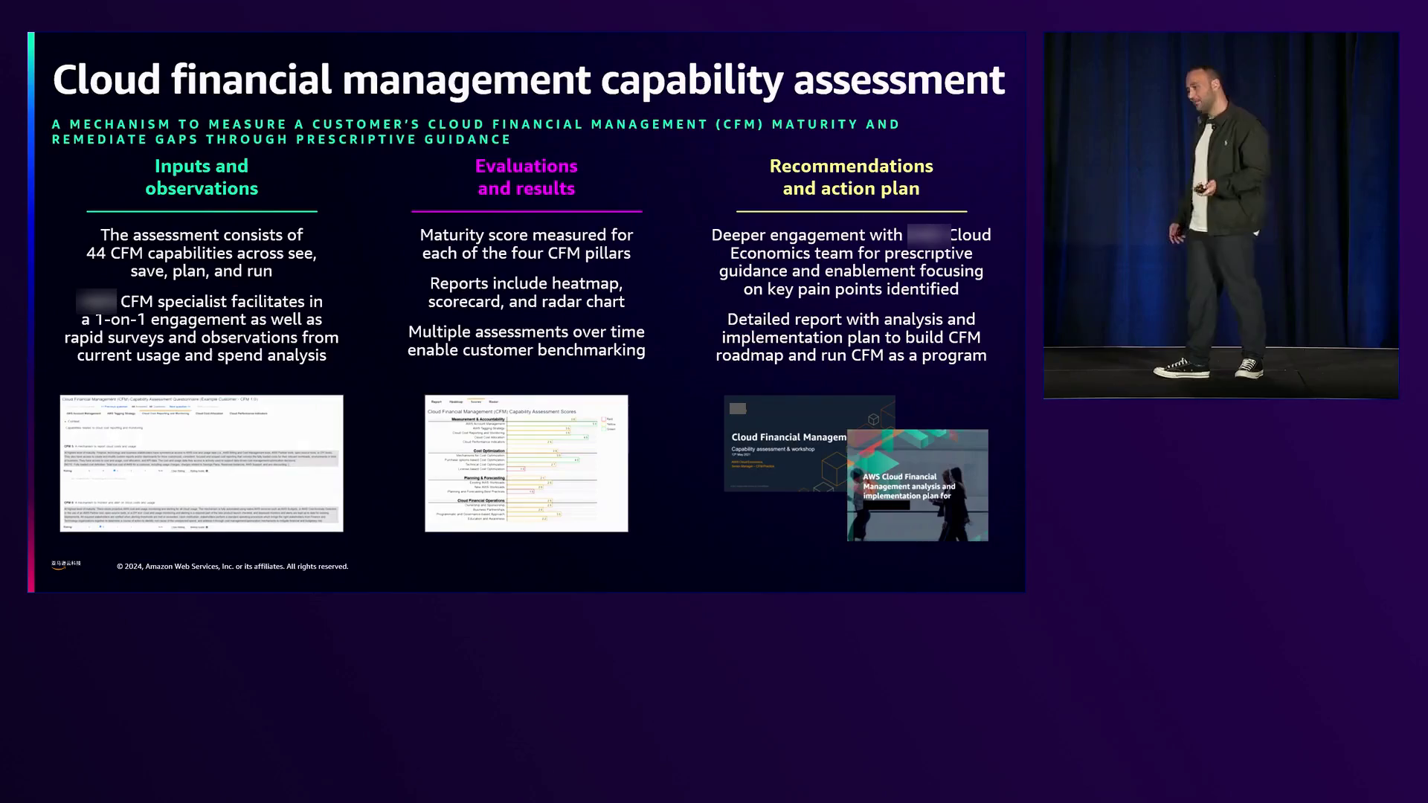Viewport: 1428px width, 803px height.
Task: Open the Capability Assessment Scores chart thumbnail
Action: pyautogui.click(x=527, y=463)
